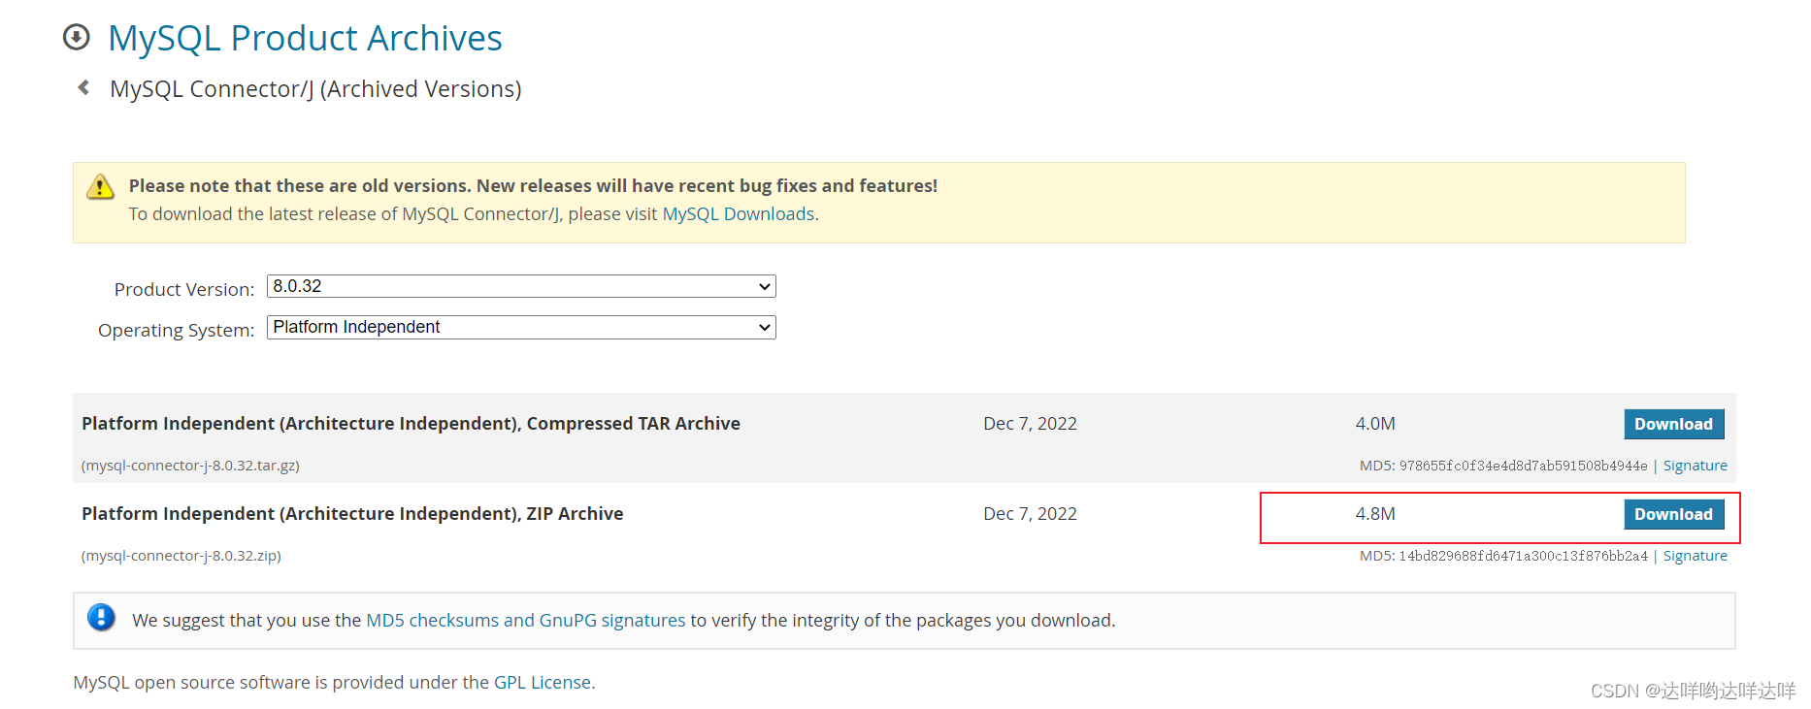
Task: Click the download circle icon beside page title
Action: (x=76, y=37)
